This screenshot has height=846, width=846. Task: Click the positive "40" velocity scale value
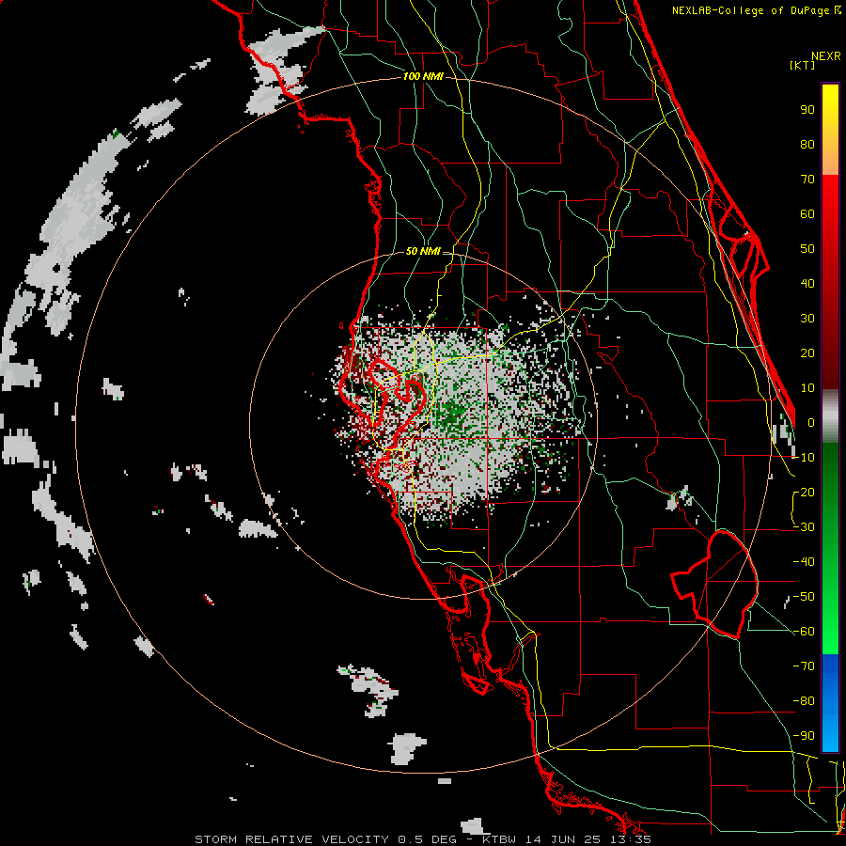coord(807,284)
